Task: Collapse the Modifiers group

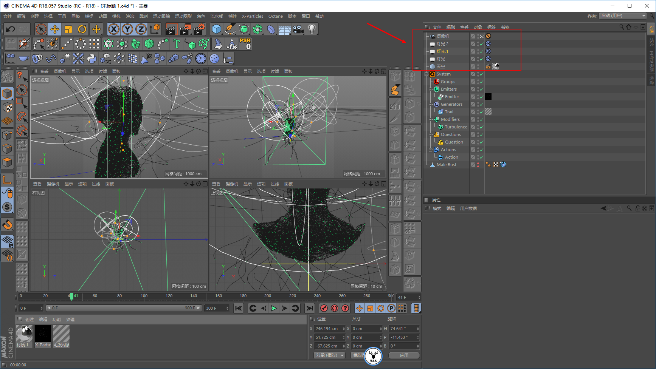Action: (431, 119)
